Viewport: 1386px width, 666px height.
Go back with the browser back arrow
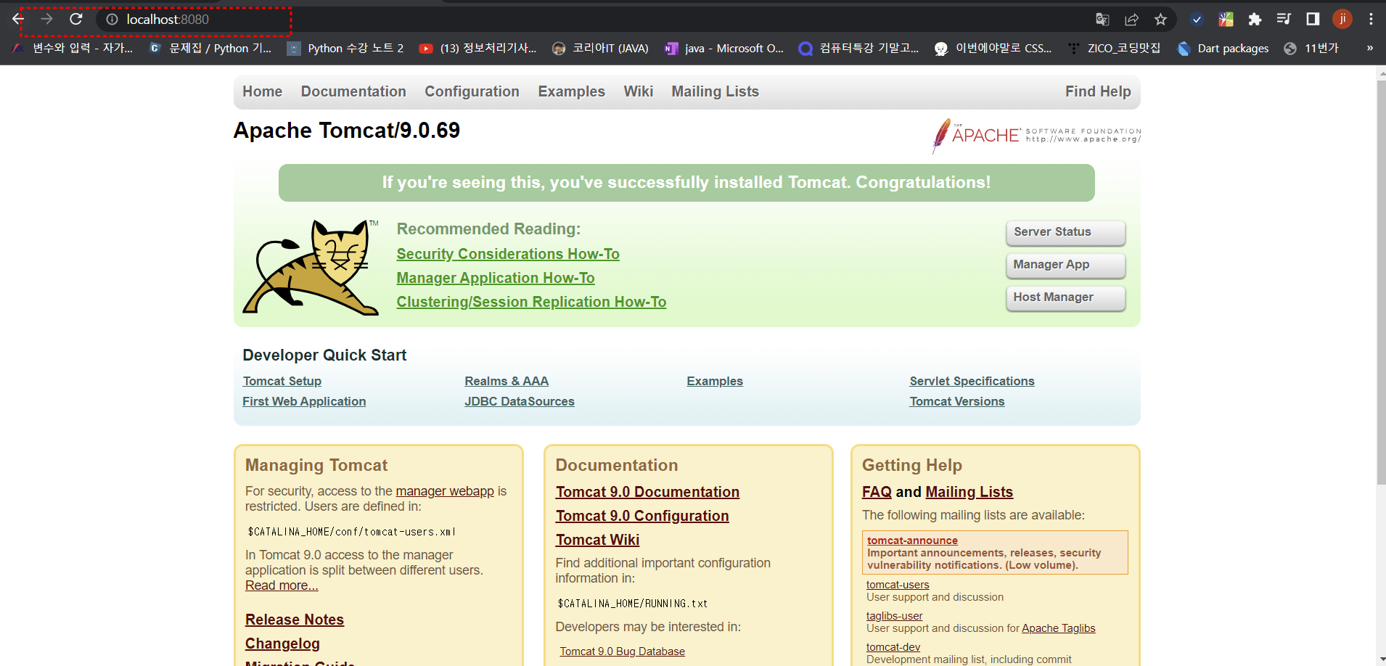18,19
